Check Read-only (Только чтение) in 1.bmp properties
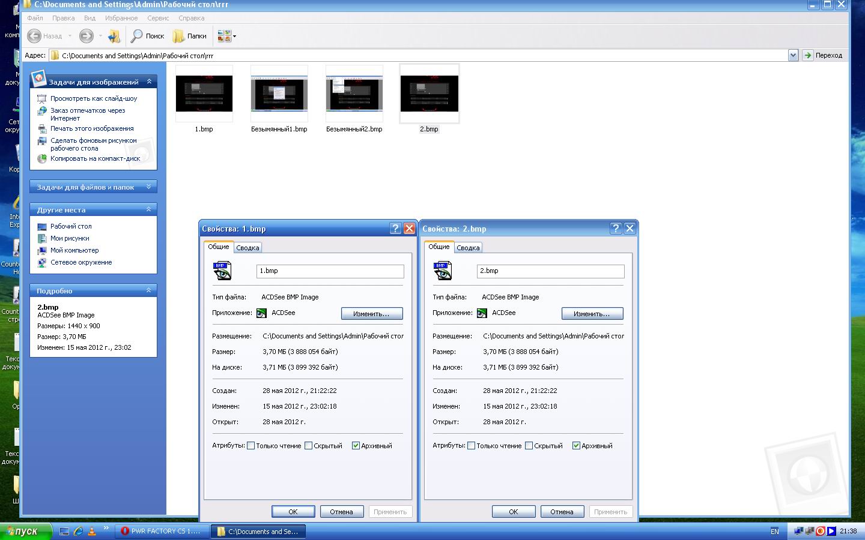This screenshot has height=540, width=865. [x=251, y=446]
